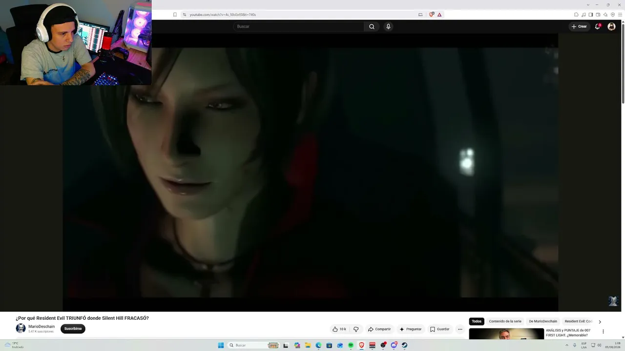The height and width of the screenshot is (351, 625).
Task: Like the video with thumbs up
Action: (339, 329)
